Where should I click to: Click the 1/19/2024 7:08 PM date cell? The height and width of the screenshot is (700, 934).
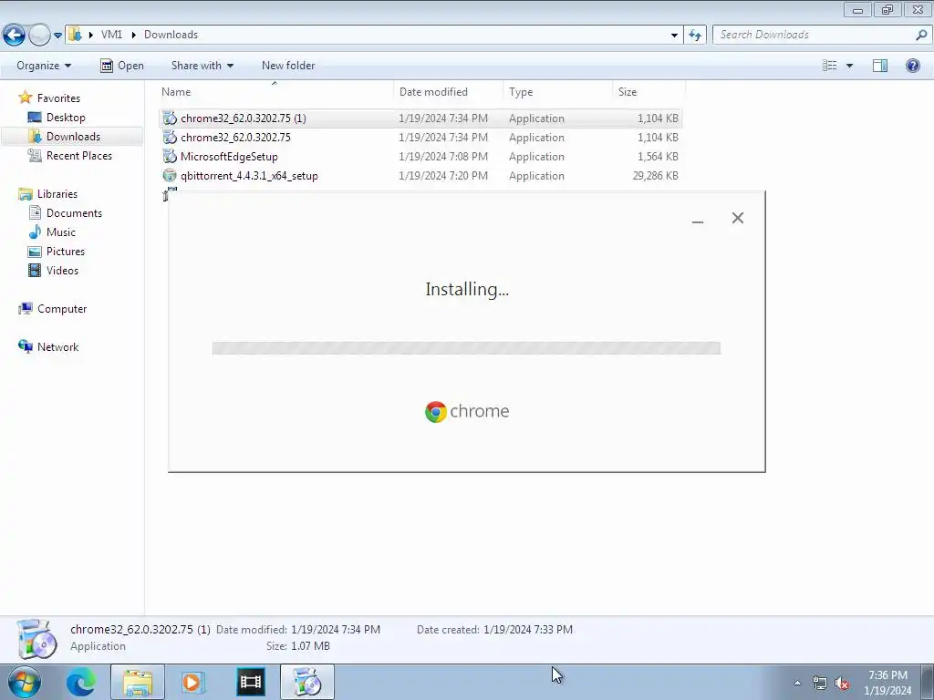[443, 157]
